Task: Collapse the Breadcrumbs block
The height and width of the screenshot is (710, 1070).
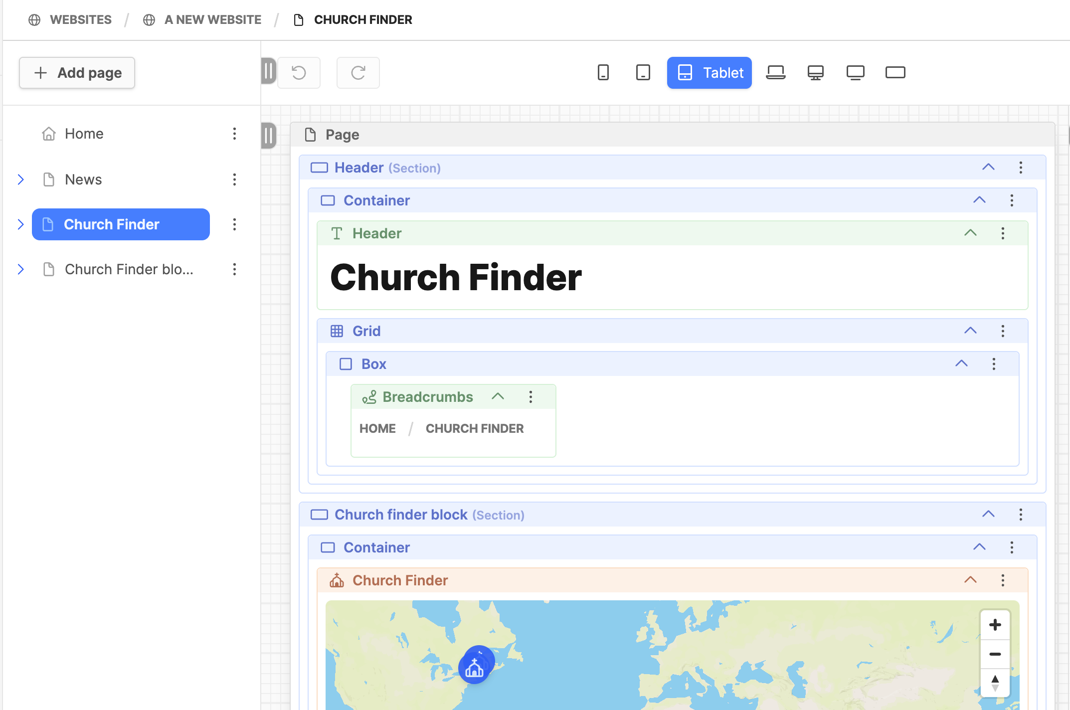Action: pos(498,397)
